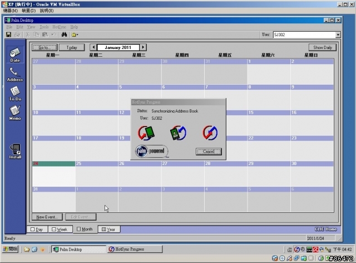Click the red handheld sync icon in HotSync dialog
The image size is (356, 263).
[x=146, y=133]
